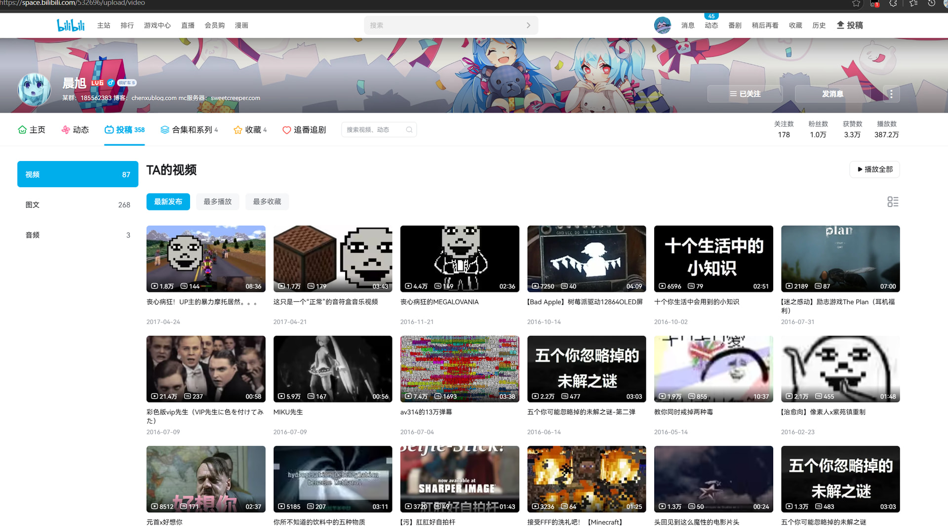This screenshot has width=948, height=527.
Task: Click the LV6 level badge
Action: pyautogui.click(x=97, y=83)
